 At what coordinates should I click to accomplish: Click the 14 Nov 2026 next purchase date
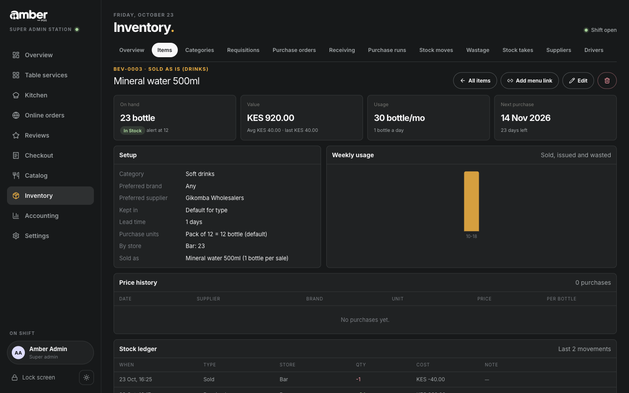click(x=525, y=118)
